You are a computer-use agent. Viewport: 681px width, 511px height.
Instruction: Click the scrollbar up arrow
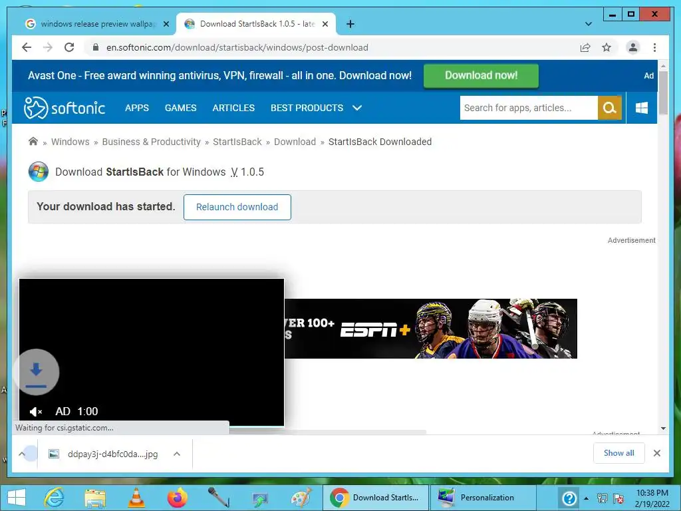point(663,67)
